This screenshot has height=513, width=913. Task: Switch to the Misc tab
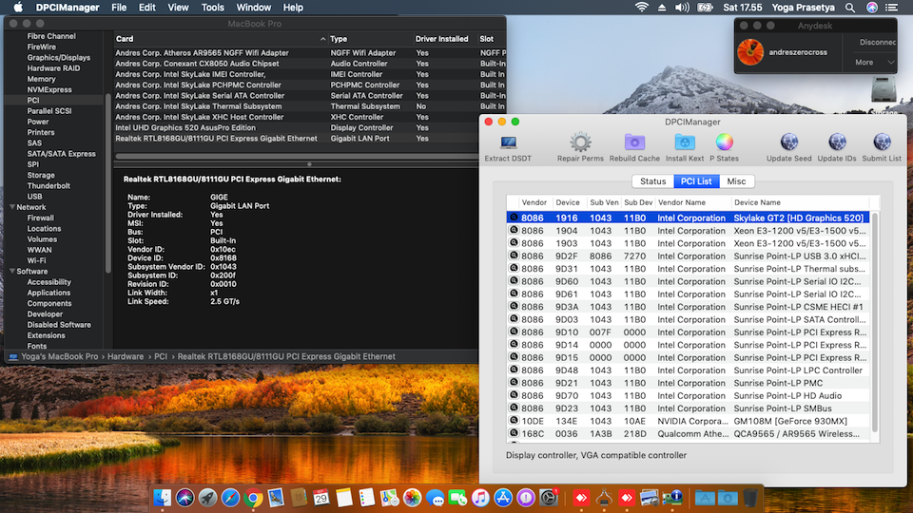click(x=735, y=181)
